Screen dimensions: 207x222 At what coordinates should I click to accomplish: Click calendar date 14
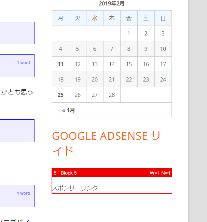point(112,64)
